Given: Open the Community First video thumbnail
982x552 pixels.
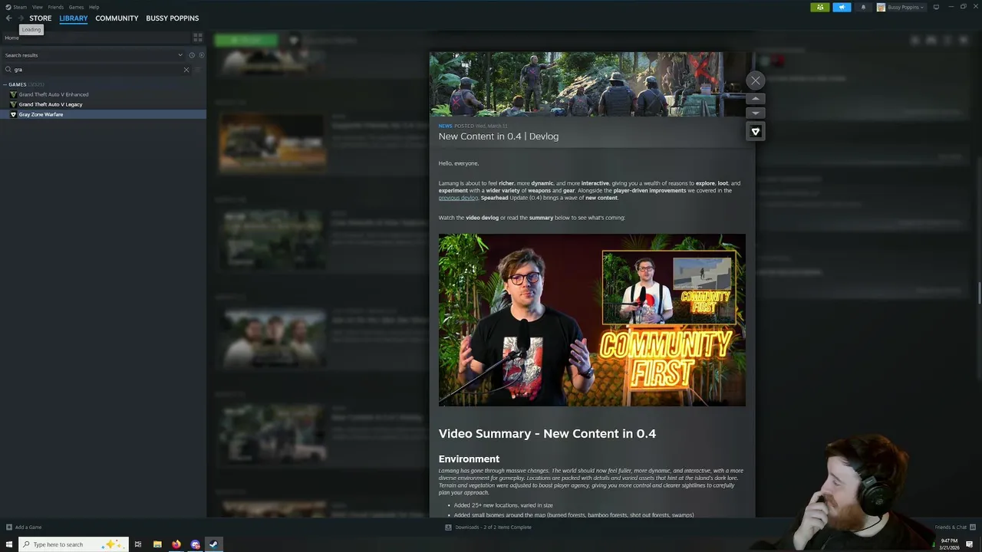Looking at the screenshot, I should pyautogui.click(x=592, y=320).
